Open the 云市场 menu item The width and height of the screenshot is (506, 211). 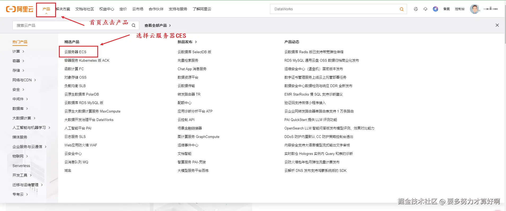[138, 9]
